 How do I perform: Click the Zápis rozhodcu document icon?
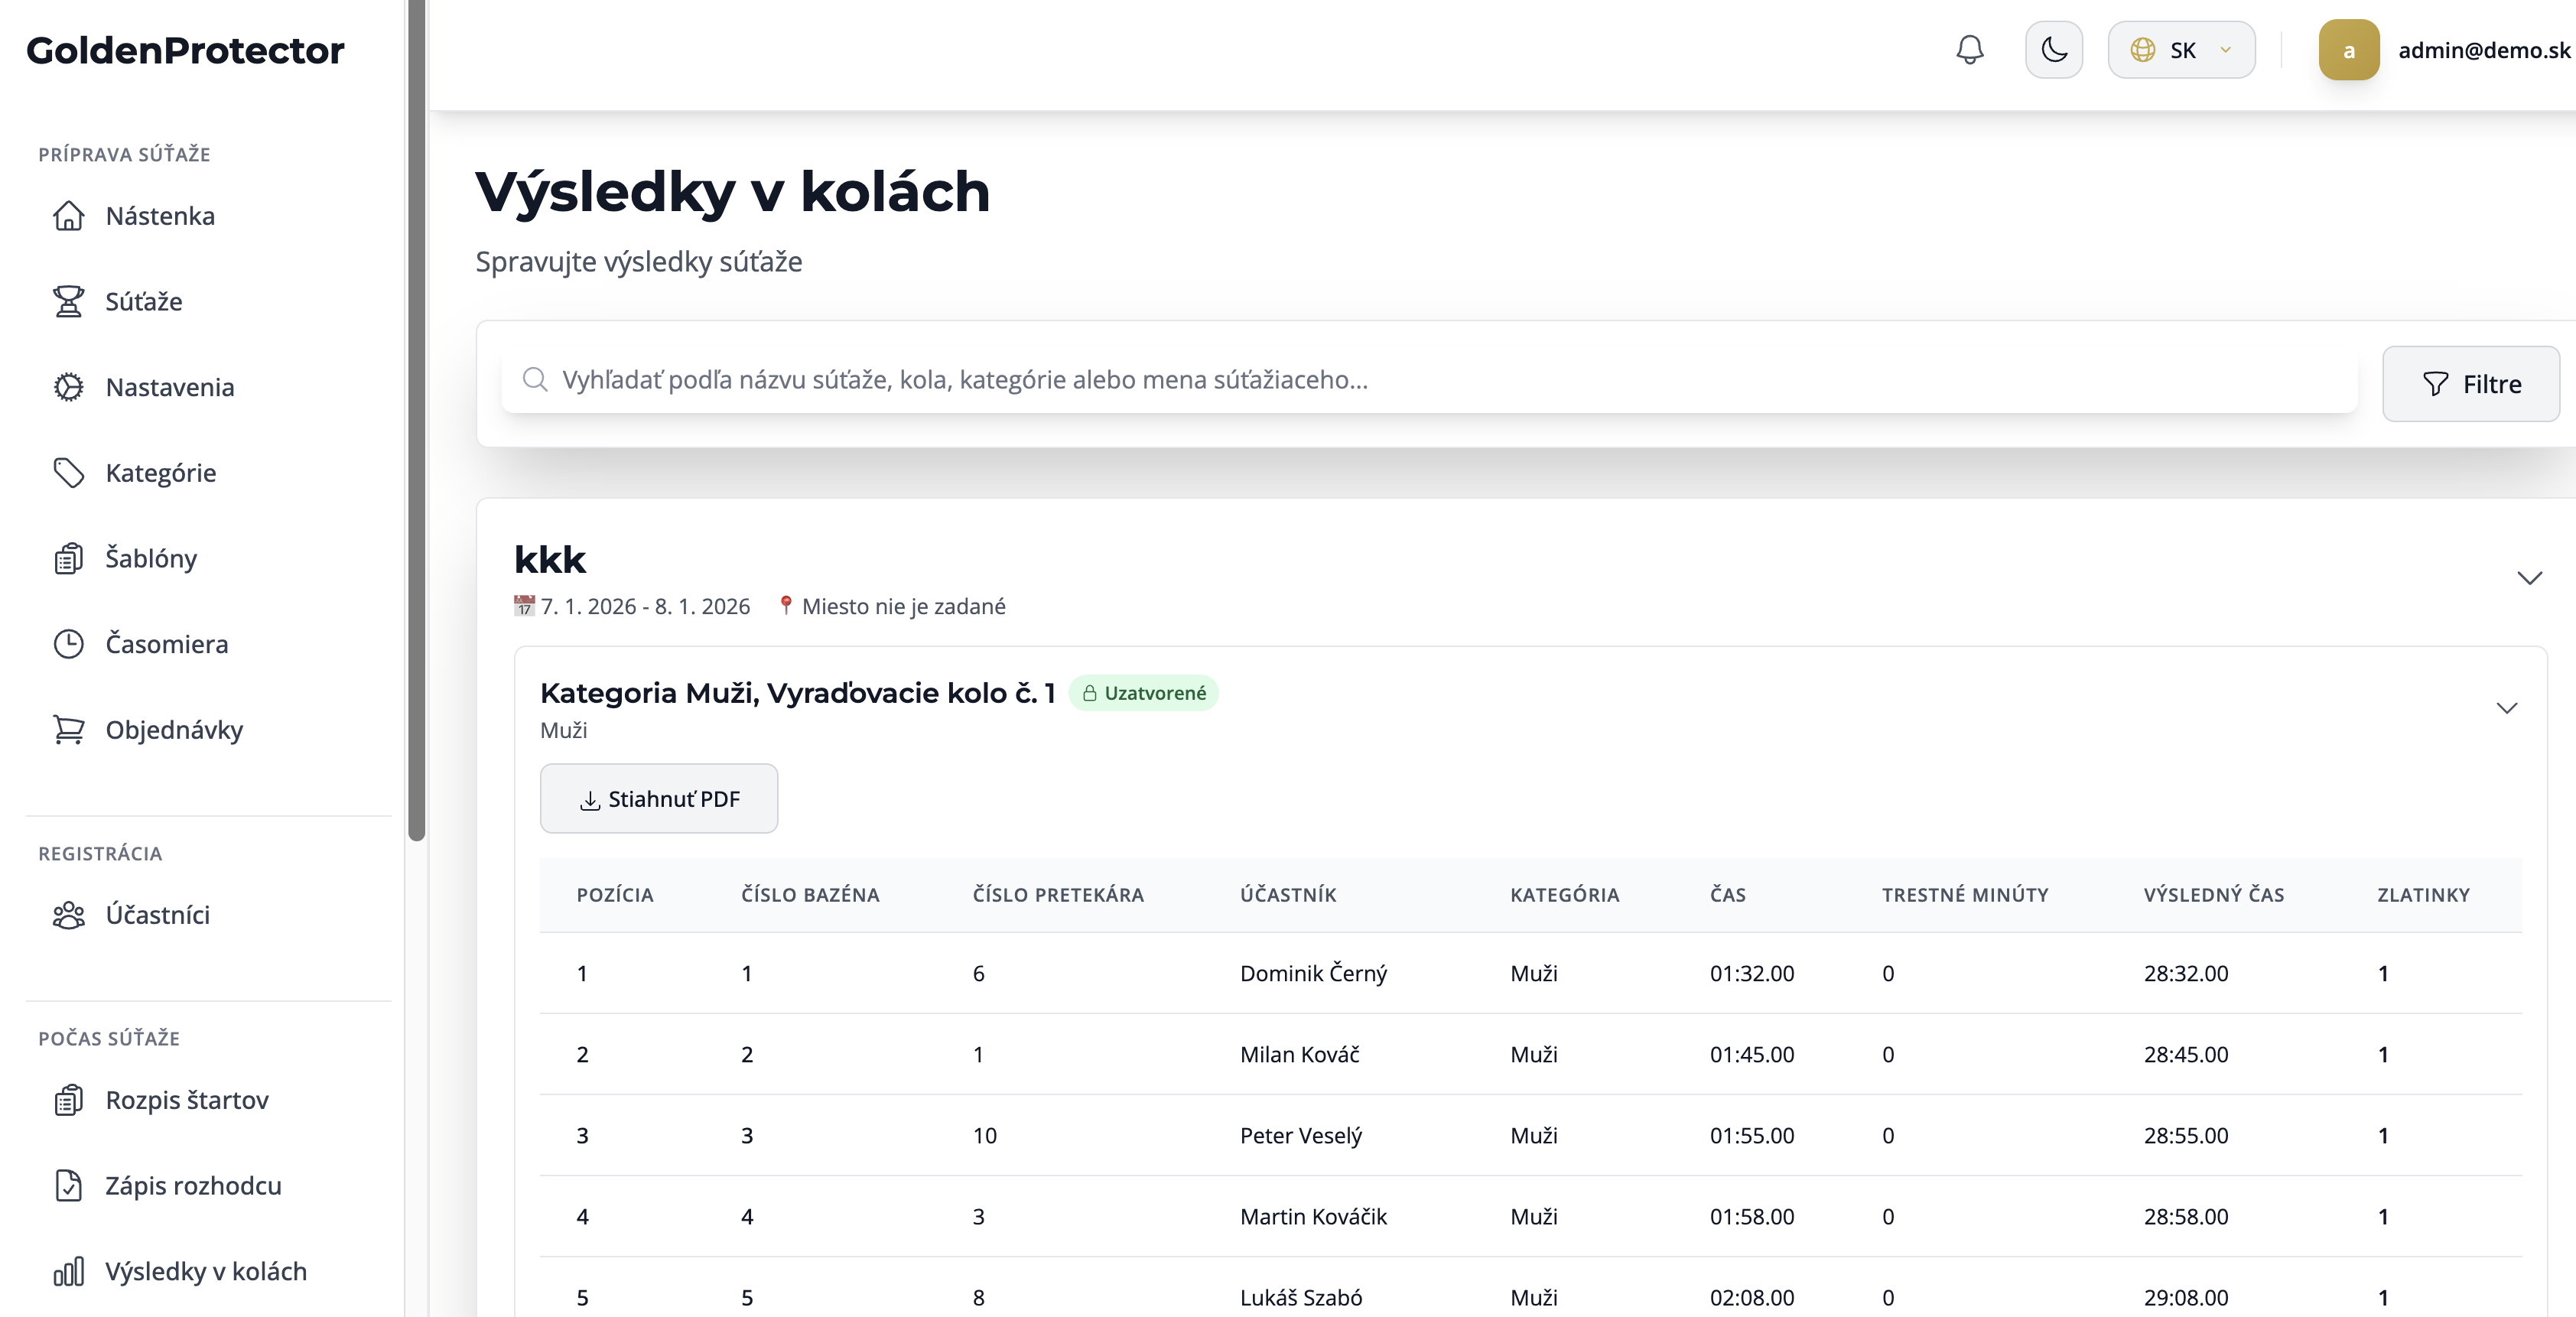tap(68, 1185)
